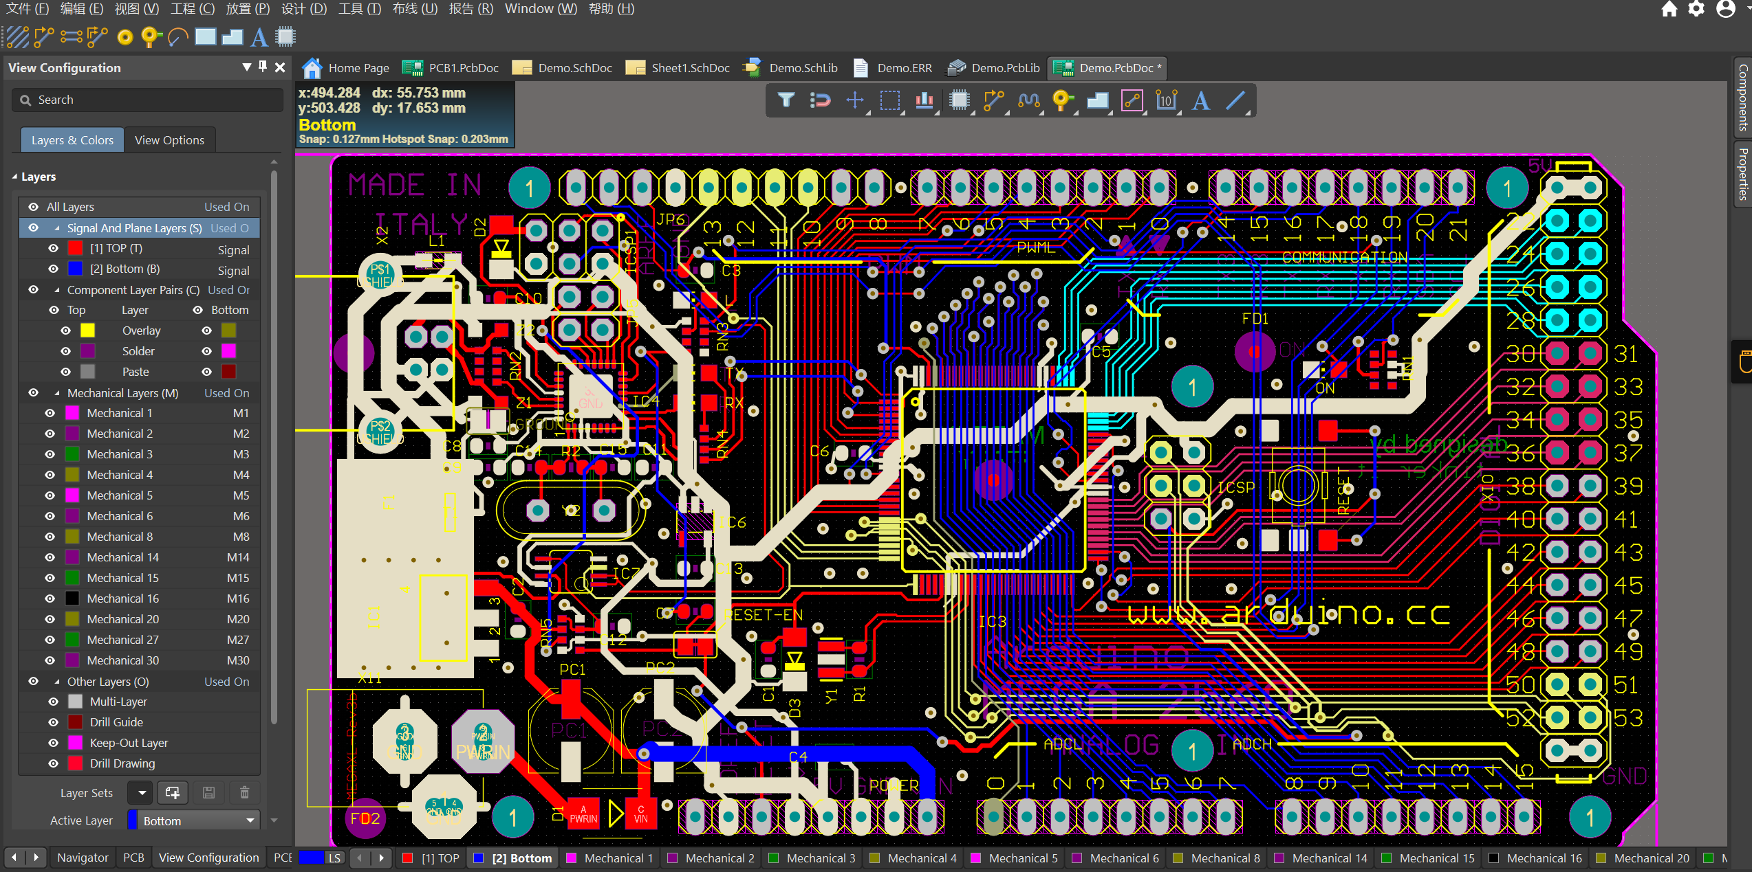Image resolution: width=1752 pixels, height=872 pixels.
Task: Click the active bar text string icon
Action: 1201,100
